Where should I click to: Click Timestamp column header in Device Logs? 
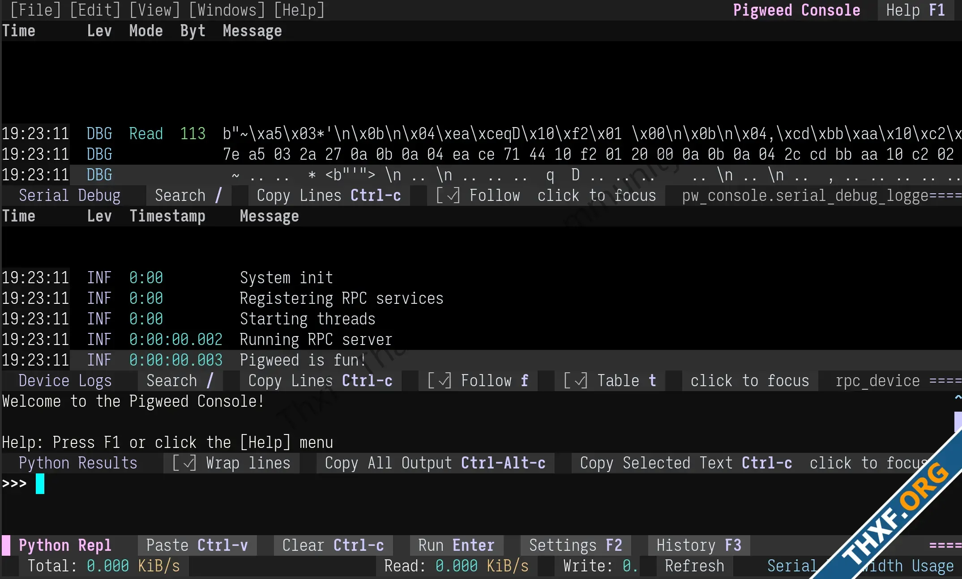(167, 216)
